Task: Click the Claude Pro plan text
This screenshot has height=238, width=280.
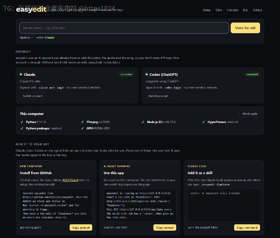Action: point(30,81)
